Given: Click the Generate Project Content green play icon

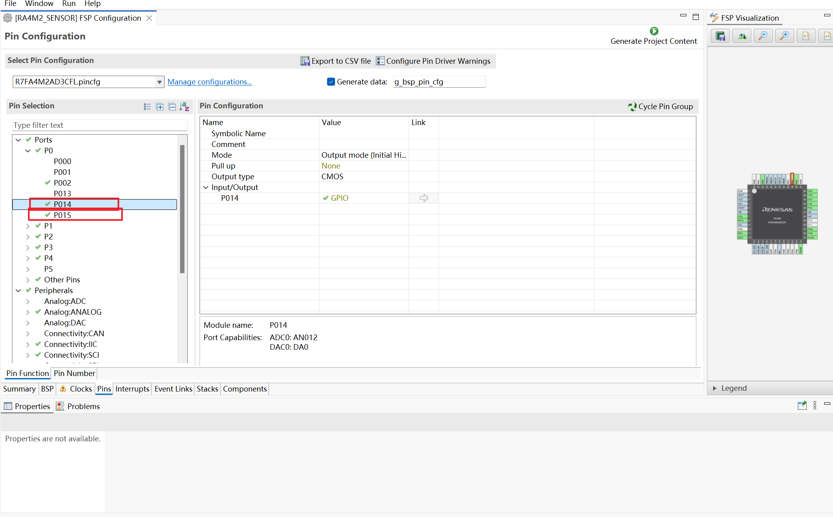Looking at the screenshot, I should [x=654, y=31].
